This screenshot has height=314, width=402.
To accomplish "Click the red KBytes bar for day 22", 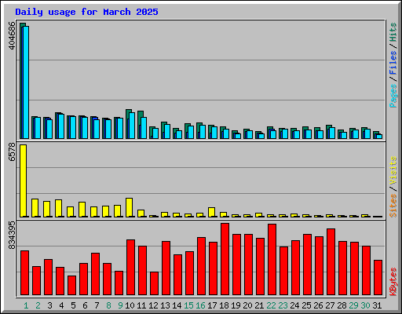I will (272, 260).
